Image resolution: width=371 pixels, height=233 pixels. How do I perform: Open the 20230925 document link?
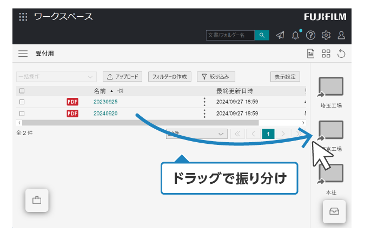(x=105, y=102)
